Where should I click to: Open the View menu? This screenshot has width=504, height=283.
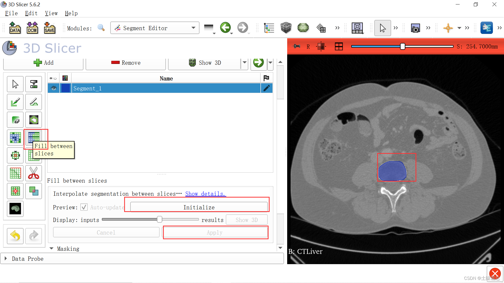(51, 13)
